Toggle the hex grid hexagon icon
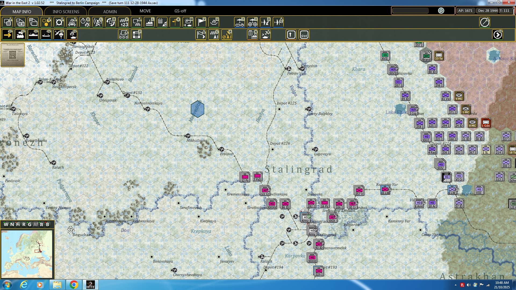 46,22
